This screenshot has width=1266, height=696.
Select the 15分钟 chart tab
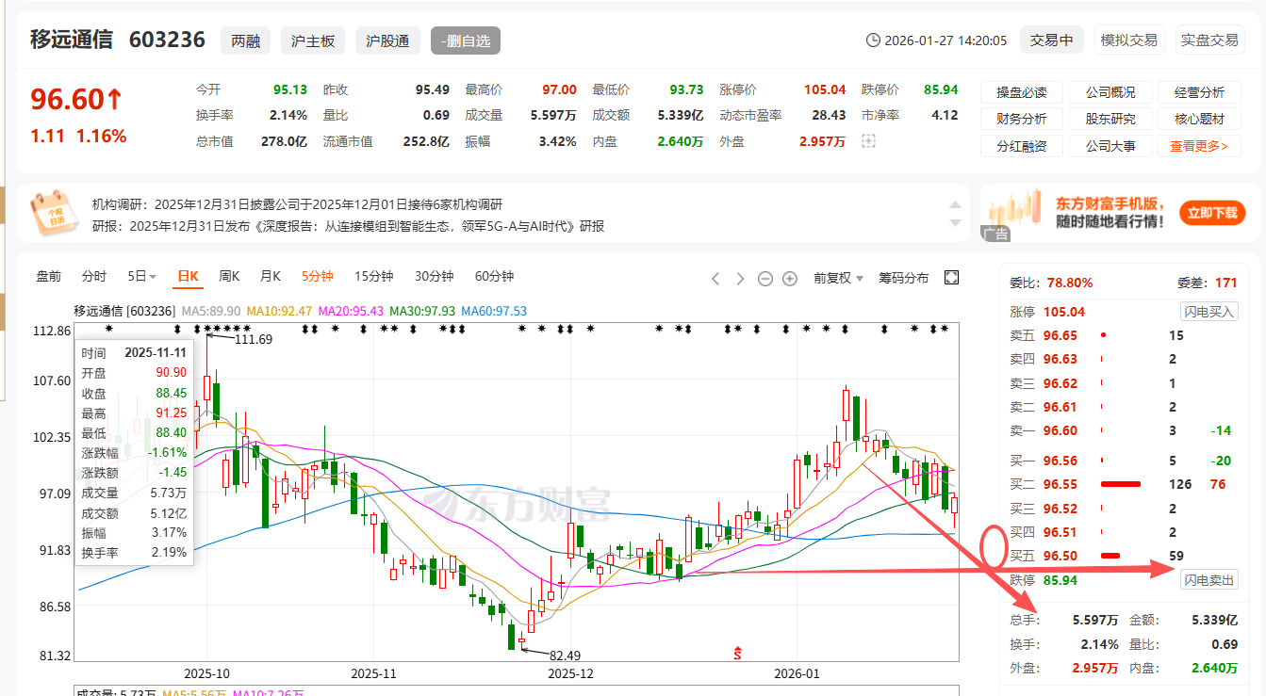373,276
